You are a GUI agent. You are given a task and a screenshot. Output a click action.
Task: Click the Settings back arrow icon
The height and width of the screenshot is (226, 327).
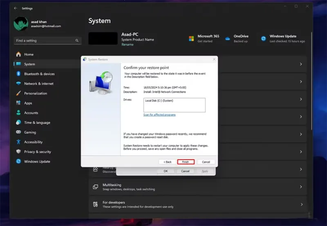[16, 8]
